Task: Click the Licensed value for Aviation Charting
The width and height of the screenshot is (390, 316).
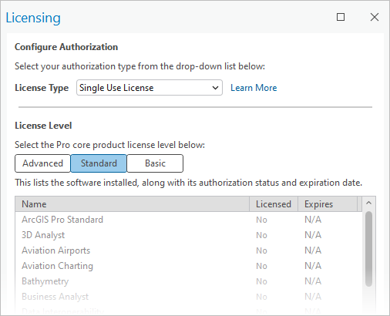Action: pyautogui.click(x=261, y=266)
